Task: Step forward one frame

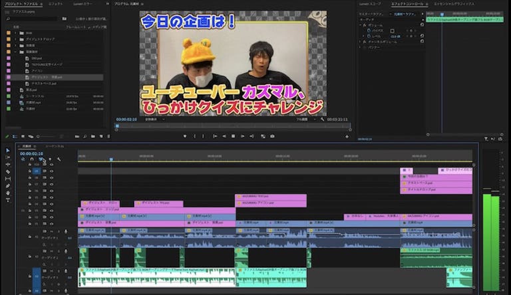Action: pos(243,136)
